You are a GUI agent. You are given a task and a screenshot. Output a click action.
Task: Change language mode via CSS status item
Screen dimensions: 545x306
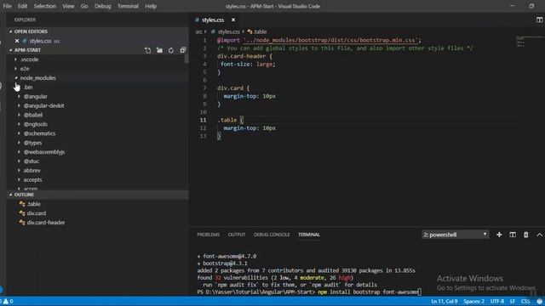pos(525,302)
